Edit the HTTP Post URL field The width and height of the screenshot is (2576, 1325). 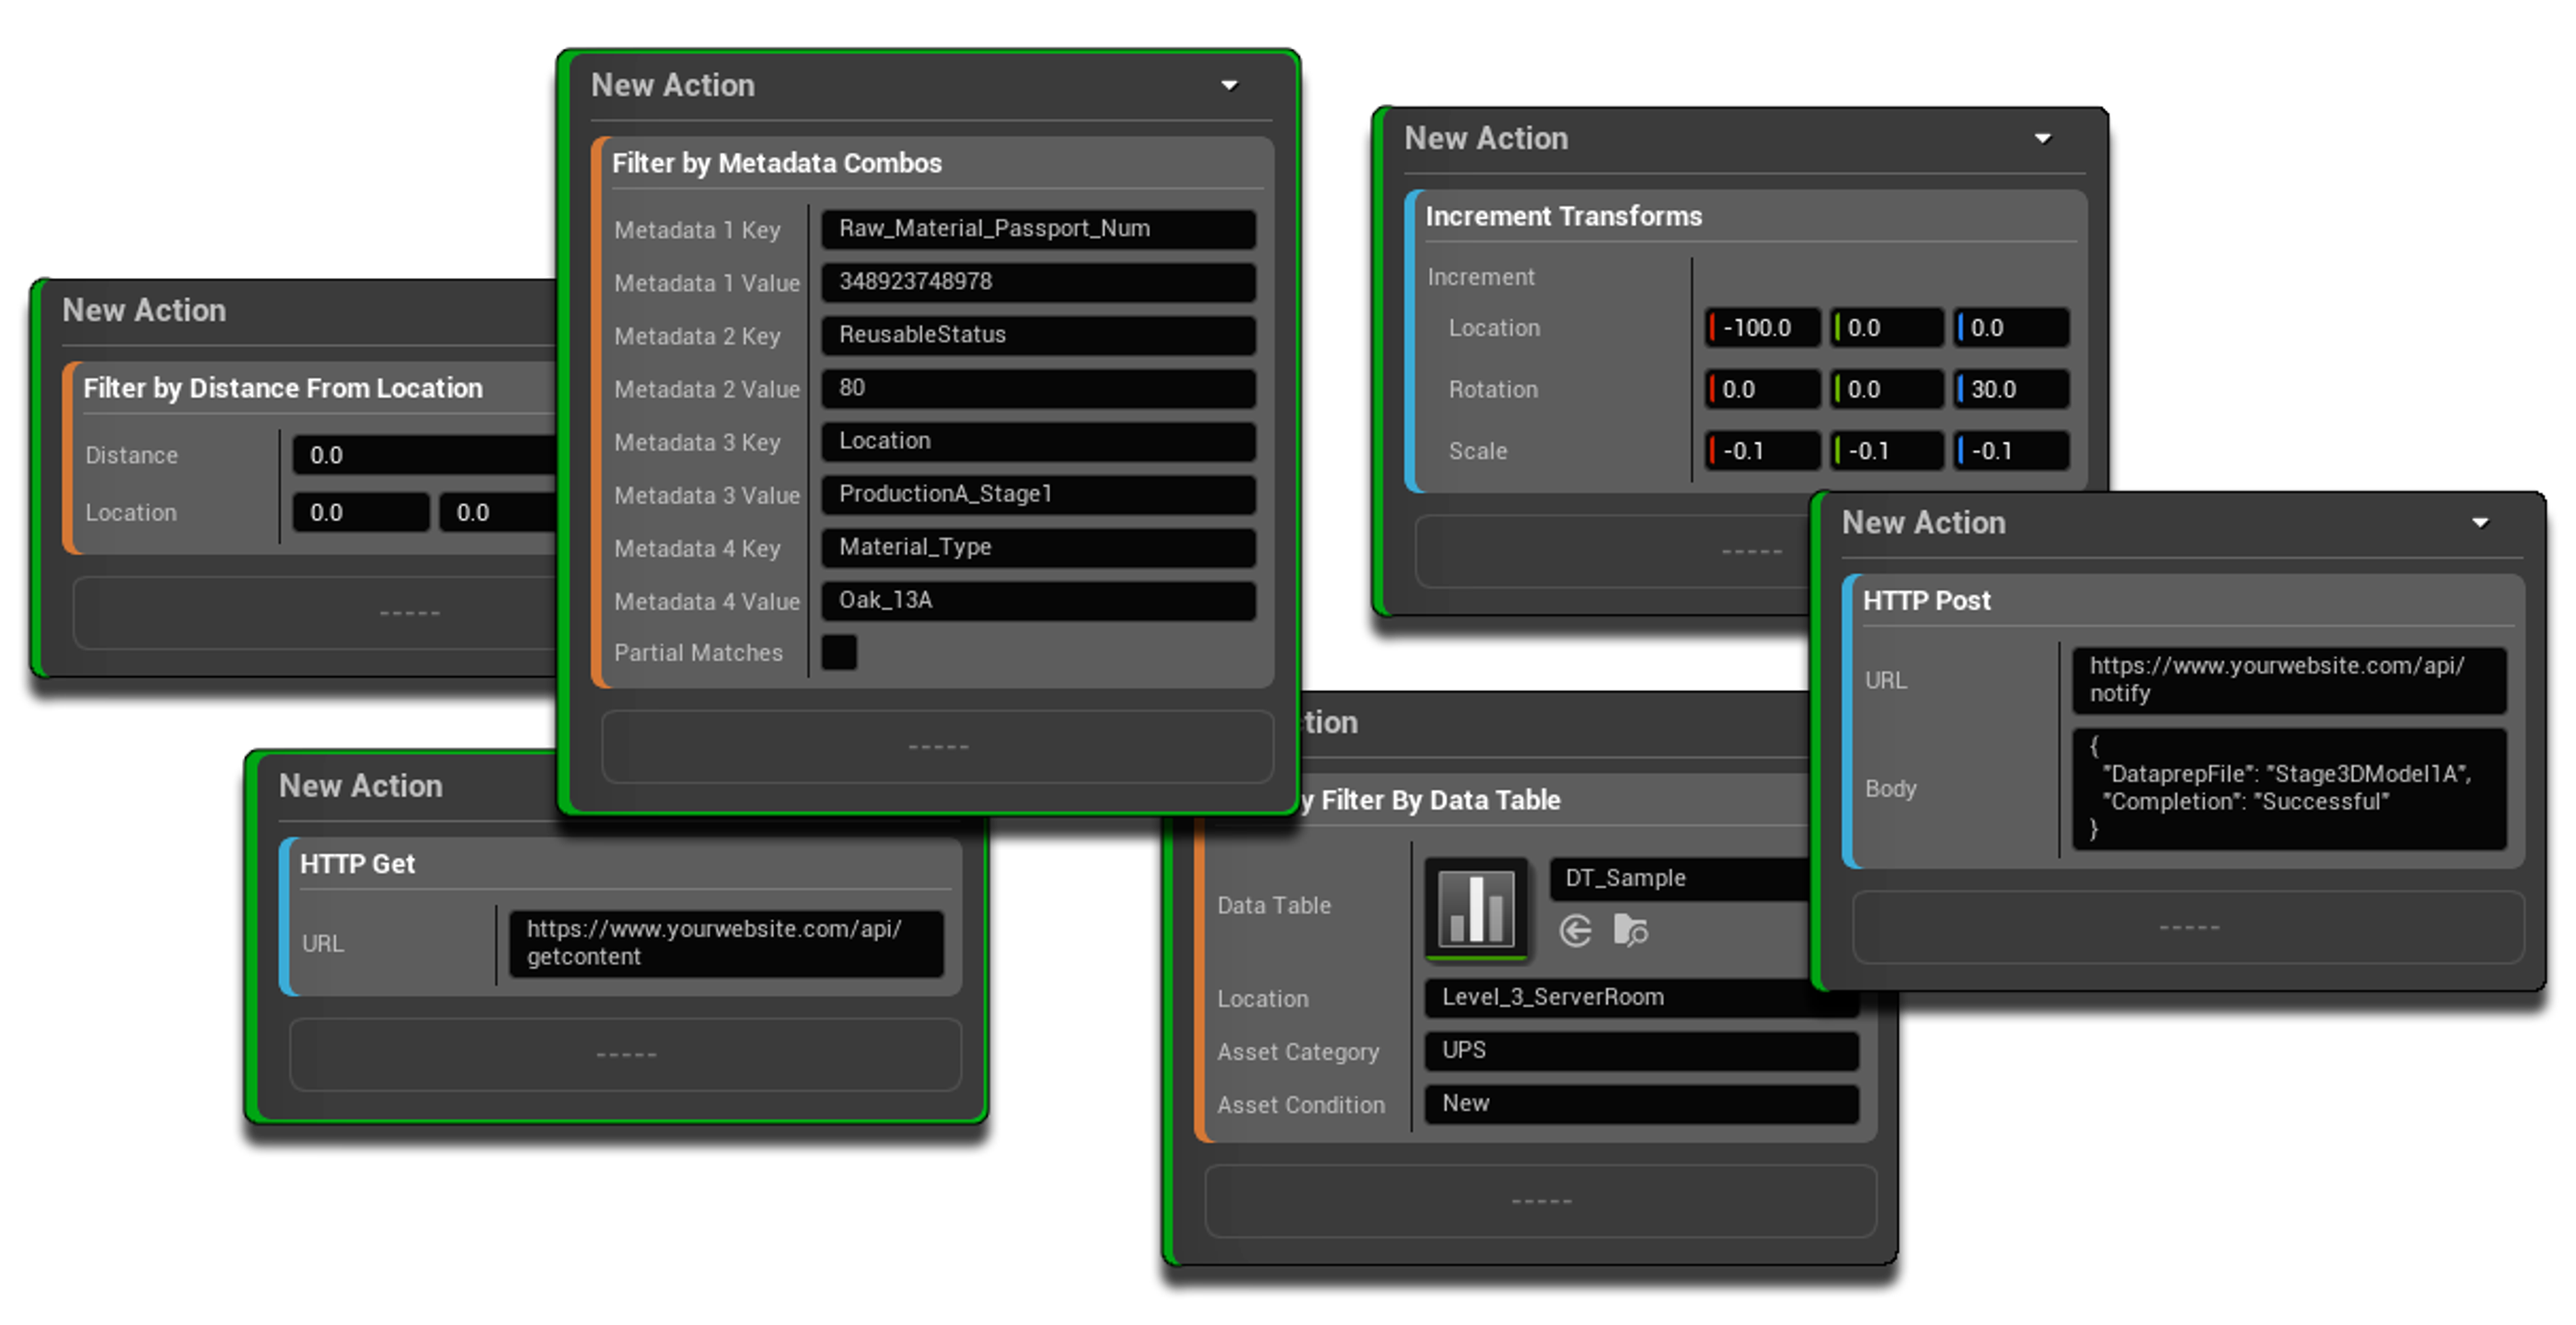coord(2289,680)
